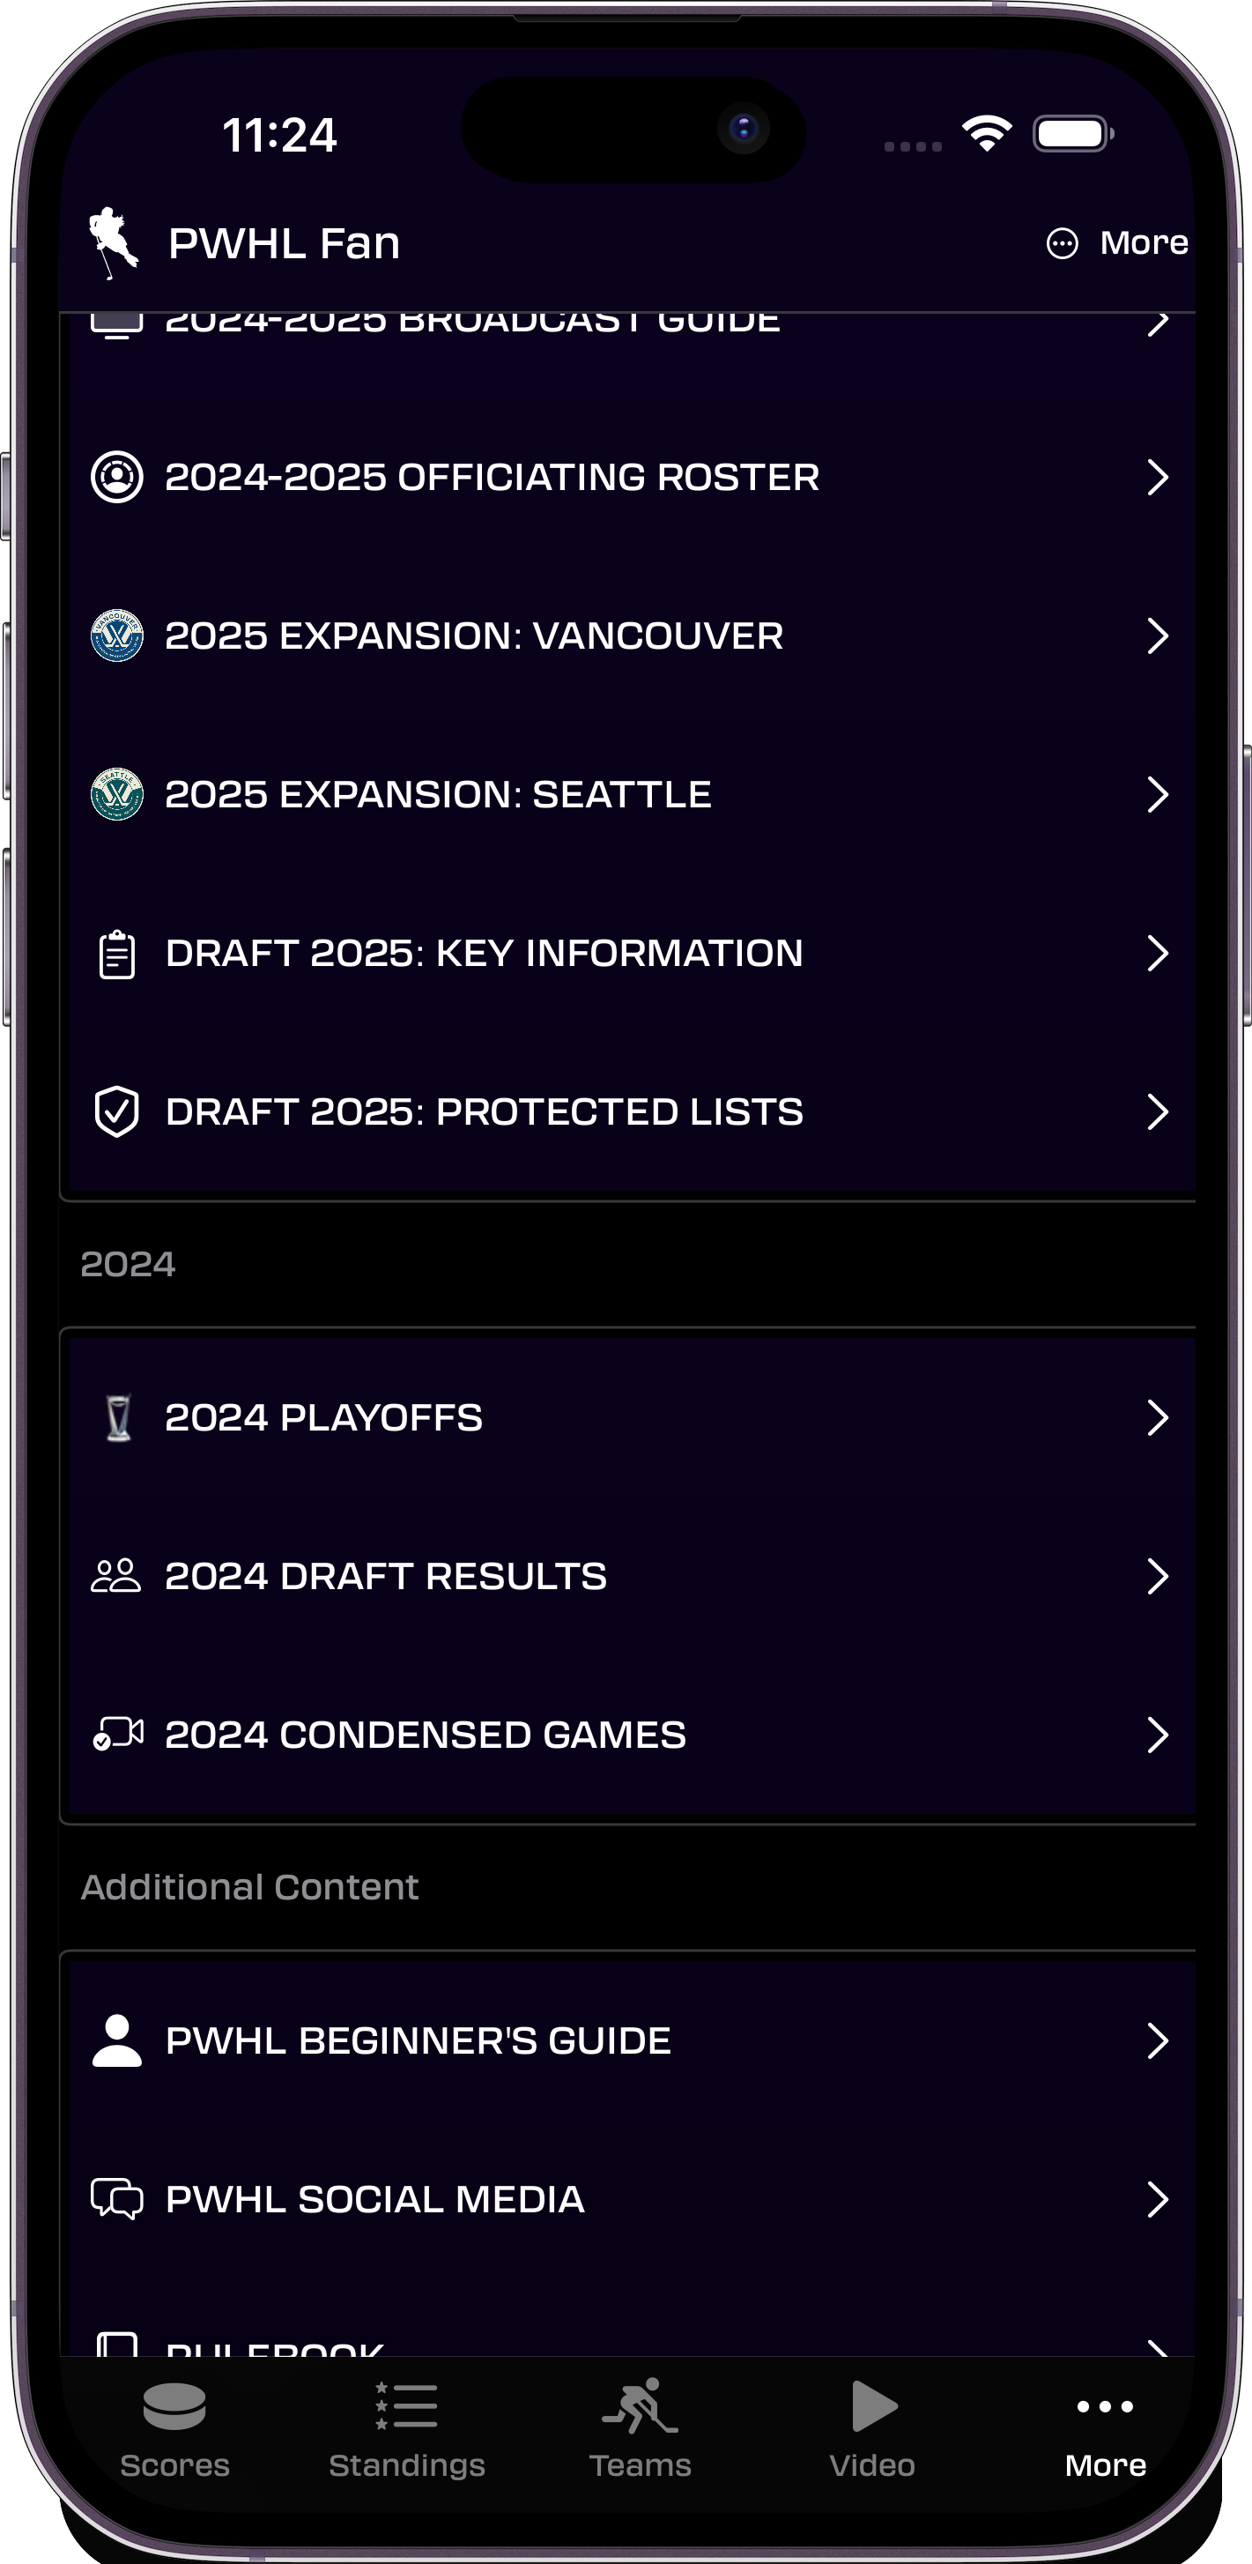The height and width of the screenshot is (2564, 1252).
Task: Tap the video camera icon for Condensed Games
Action: [117, 1734]
